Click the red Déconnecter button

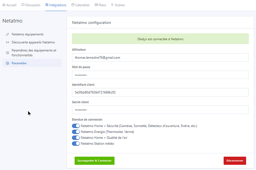[x=234, y=161]
